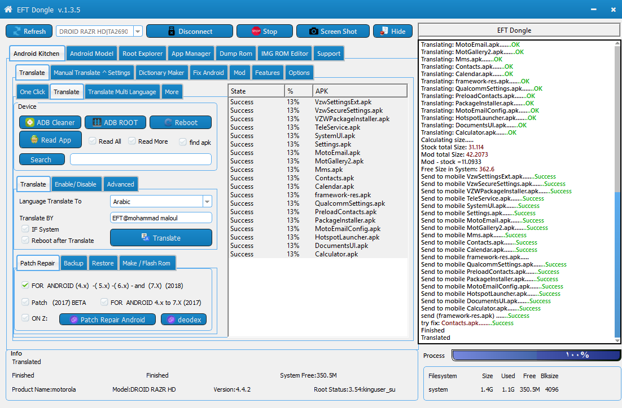Click the home icon in title bar

click(8, 9)
